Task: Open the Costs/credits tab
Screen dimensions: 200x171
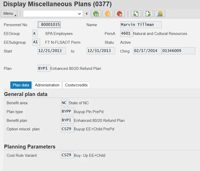Action: 76,85
